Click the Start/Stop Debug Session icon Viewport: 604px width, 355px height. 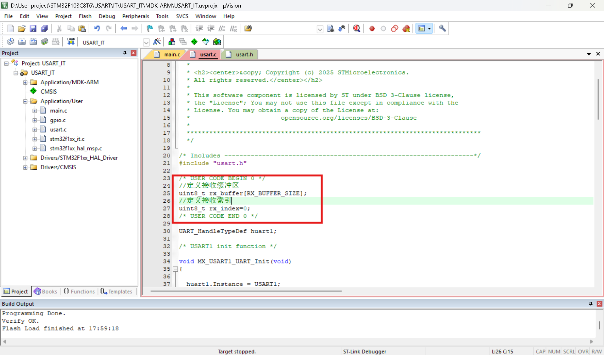click(x=356, y=29)
